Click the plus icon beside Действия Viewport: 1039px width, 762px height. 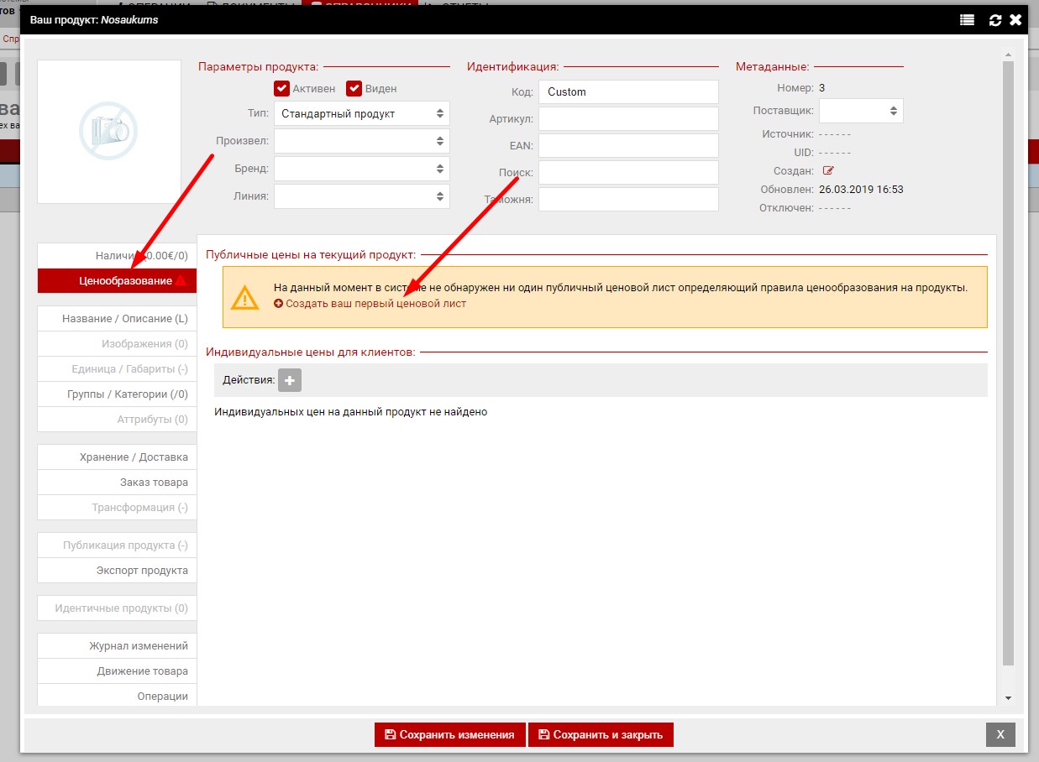click(x=290, y=381)
